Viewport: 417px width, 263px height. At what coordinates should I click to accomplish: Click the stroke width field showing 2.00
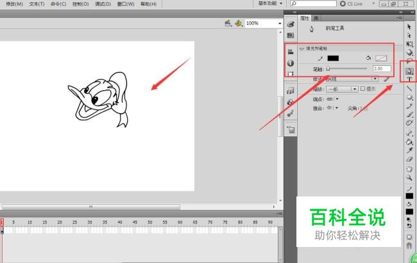click(382, 68)
